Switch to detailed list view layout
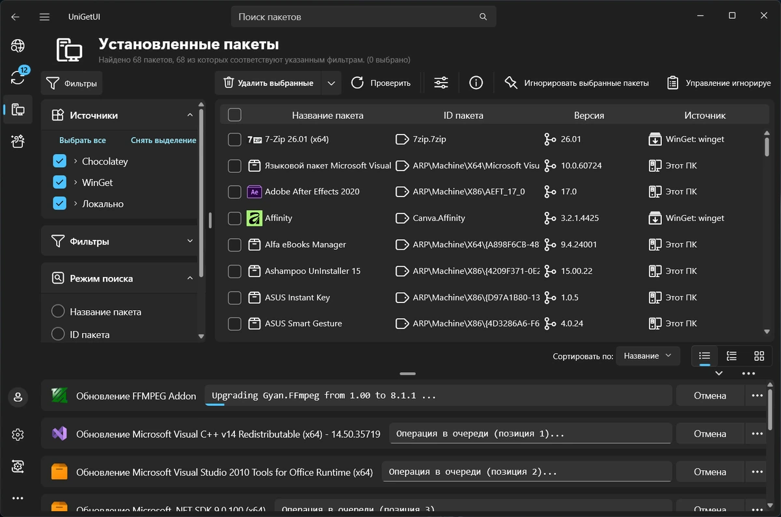Screen dimensions: 781x517 click(x=732, y=356)
